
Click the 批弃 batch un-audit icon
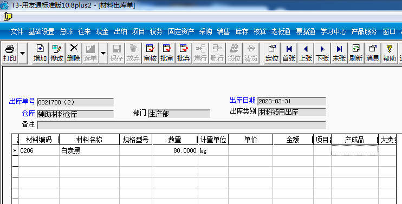pyautogui.click(x=184, y=53)
